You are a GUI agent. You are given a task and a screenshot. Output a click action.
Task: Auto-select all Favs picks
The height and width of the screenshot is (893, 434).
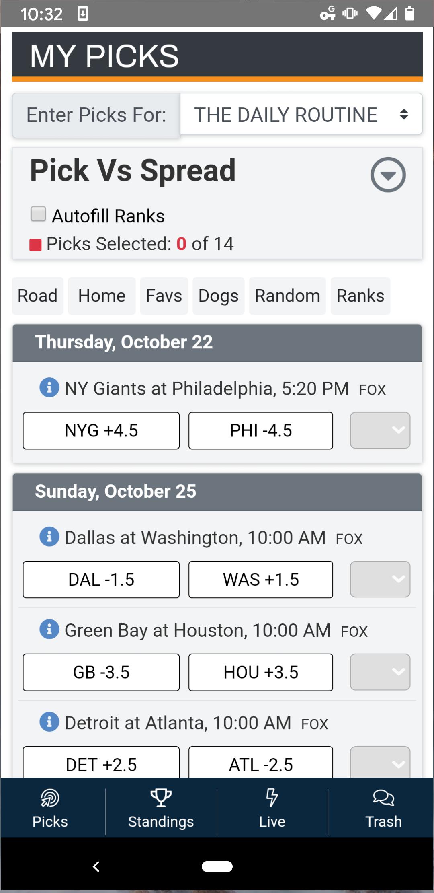click(x=164, y=296)
